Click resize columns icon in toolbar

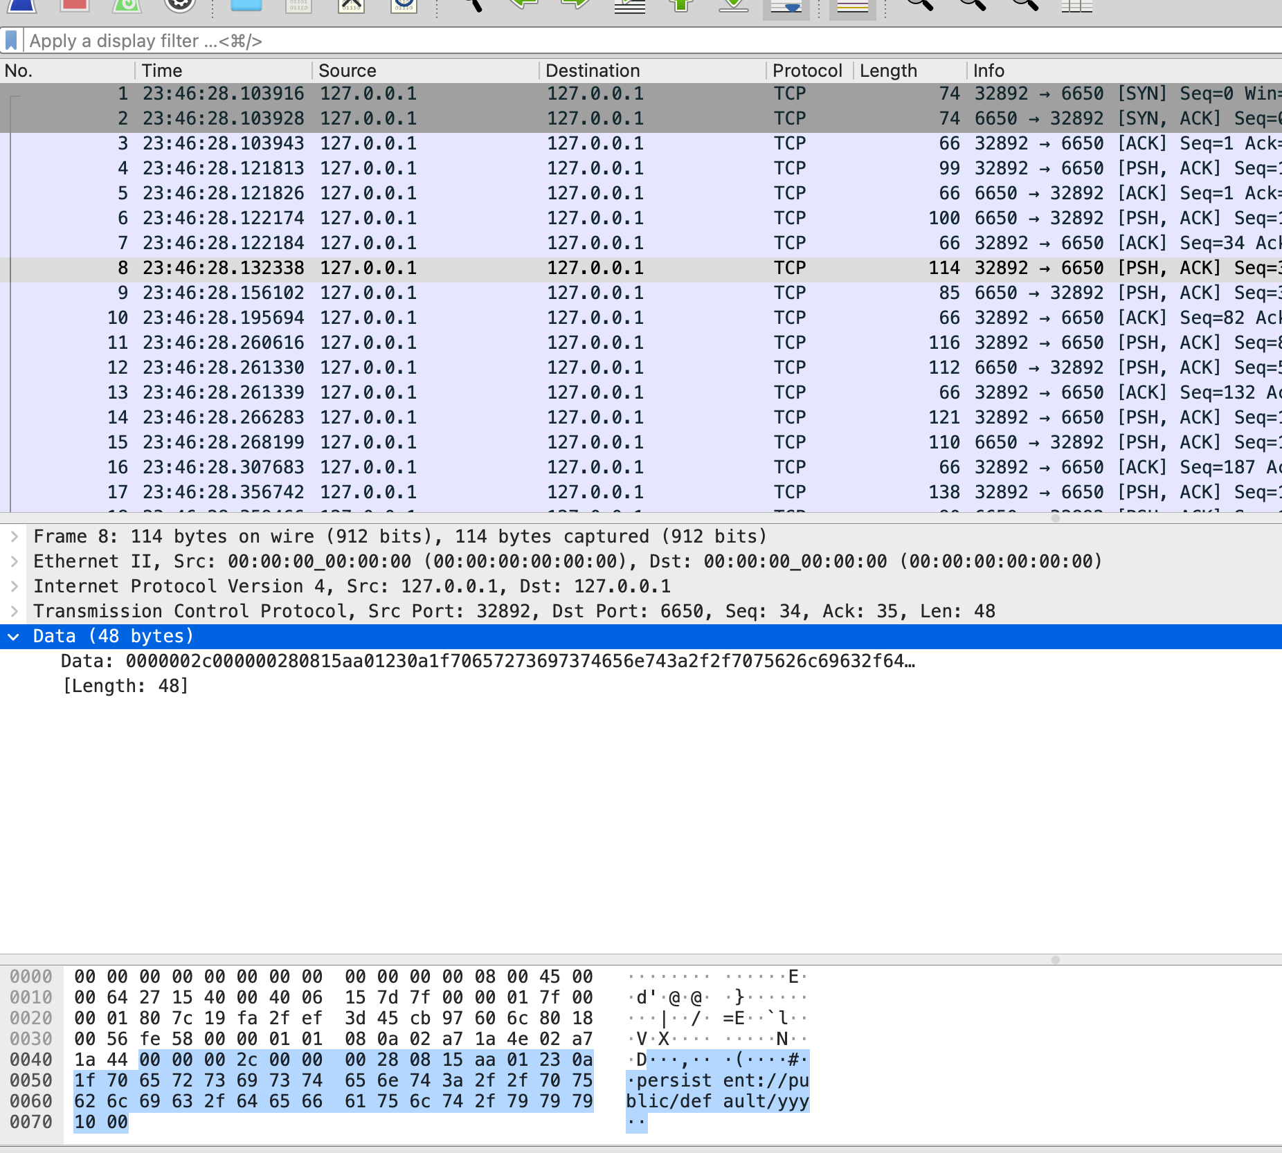(1076, 6)
